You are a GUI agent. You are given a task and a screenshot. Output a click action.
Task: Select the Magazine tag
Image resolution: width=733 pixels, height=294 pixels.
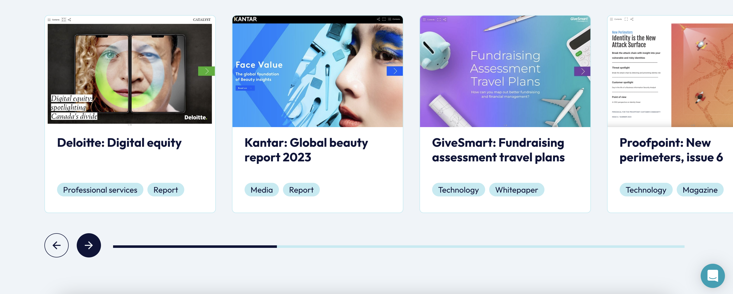coord(700,190)
